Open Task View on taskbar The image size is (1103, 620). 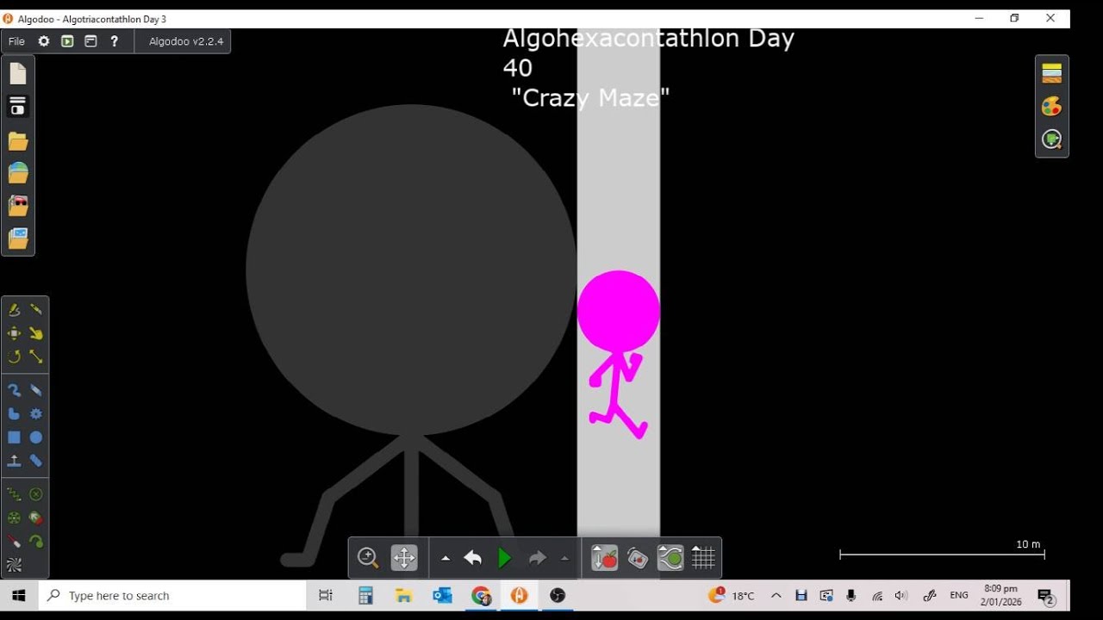coord(326,595)
